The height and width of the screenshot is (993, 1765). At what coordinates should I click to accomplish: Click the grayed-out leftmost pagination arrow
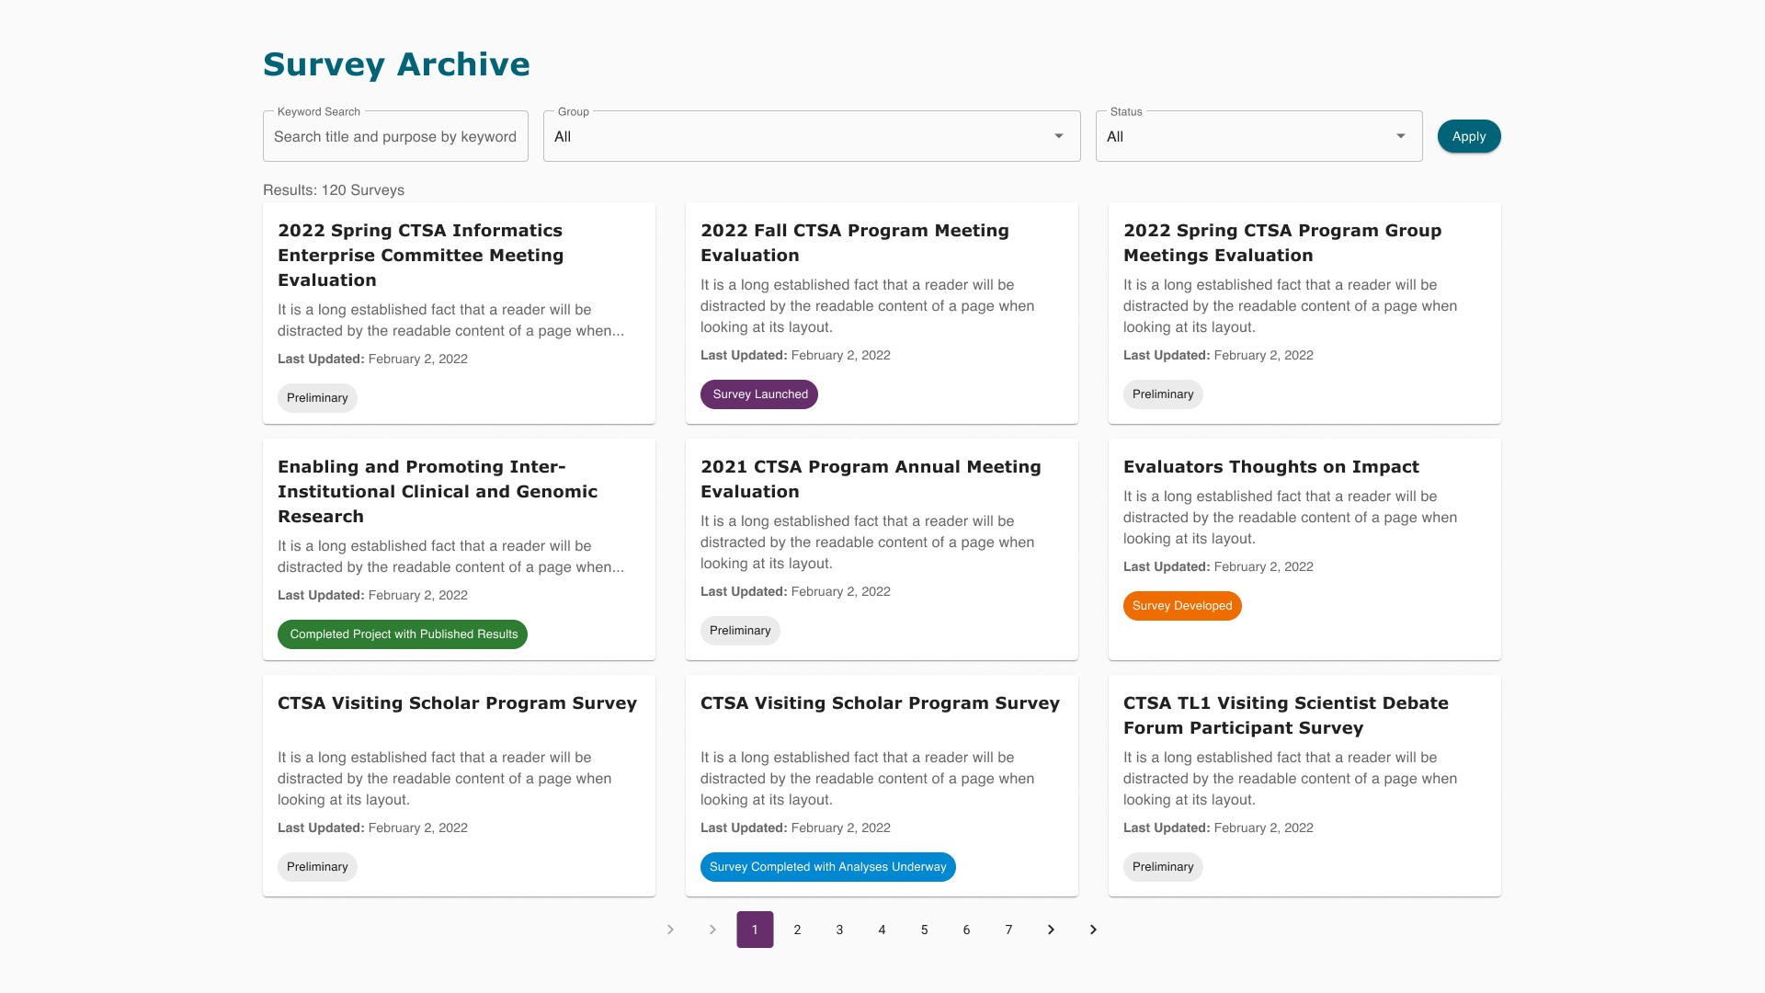tap(670, 930)
